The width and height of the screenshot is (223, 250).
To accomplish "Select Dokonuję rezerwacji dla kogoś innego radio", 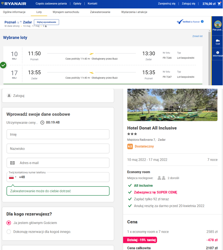I will click(x=9, y=232).
